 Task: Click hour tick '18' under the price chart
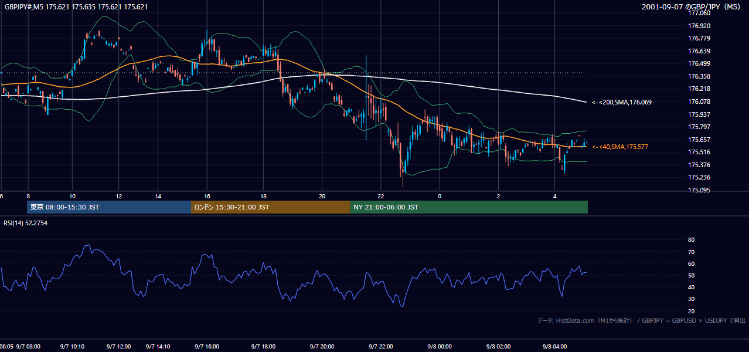[x=264, y=196]
